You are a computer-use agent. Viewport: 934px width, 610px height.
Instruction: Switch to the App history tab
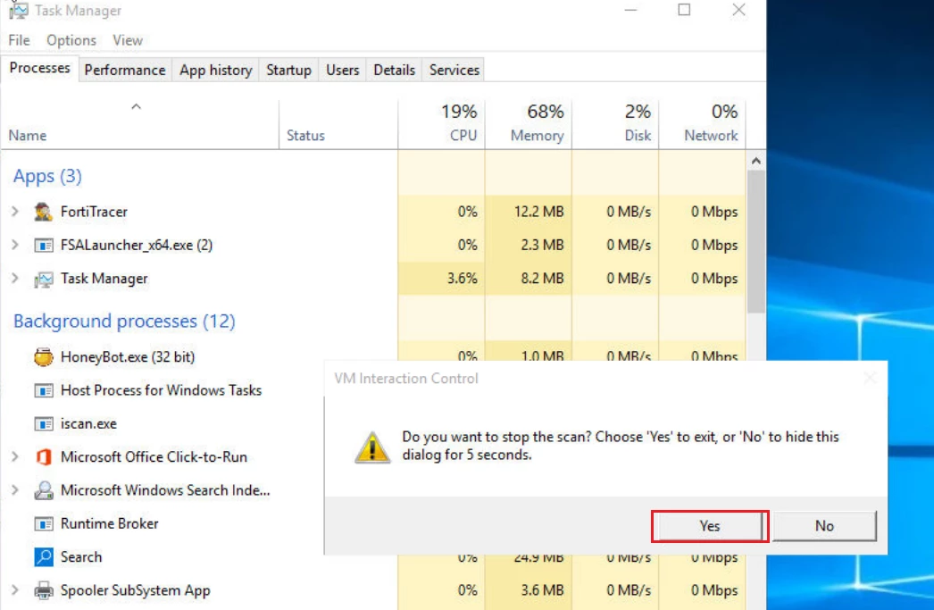tap(215, 70)
